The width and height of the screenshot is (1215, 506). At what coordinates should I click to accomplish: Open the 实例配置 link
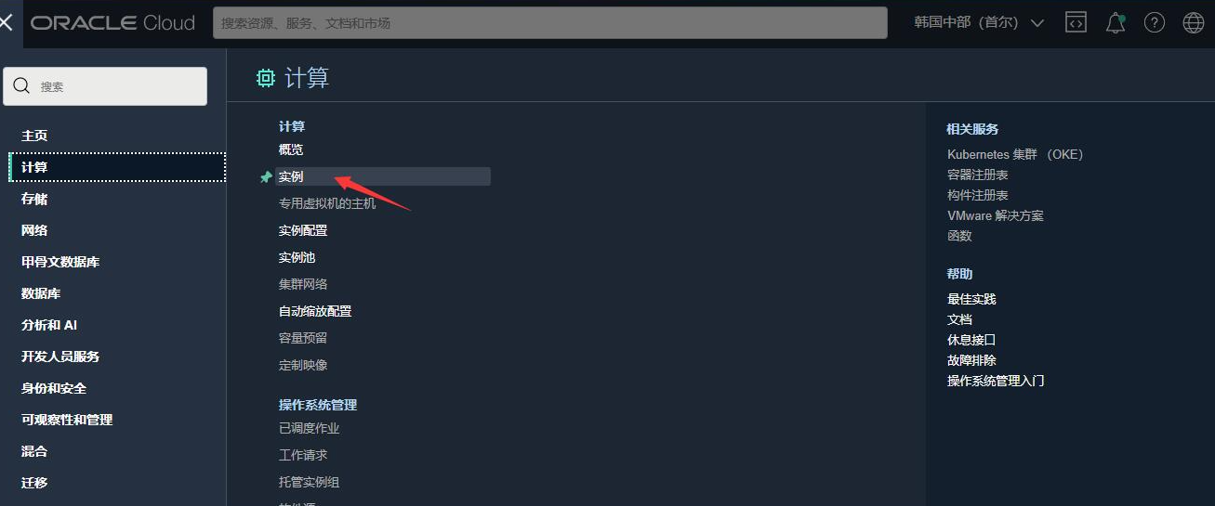pos(303,230)
